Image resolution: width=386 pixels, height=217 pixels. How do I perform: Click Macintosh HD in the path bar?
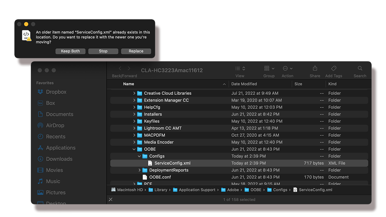point(127,190)
